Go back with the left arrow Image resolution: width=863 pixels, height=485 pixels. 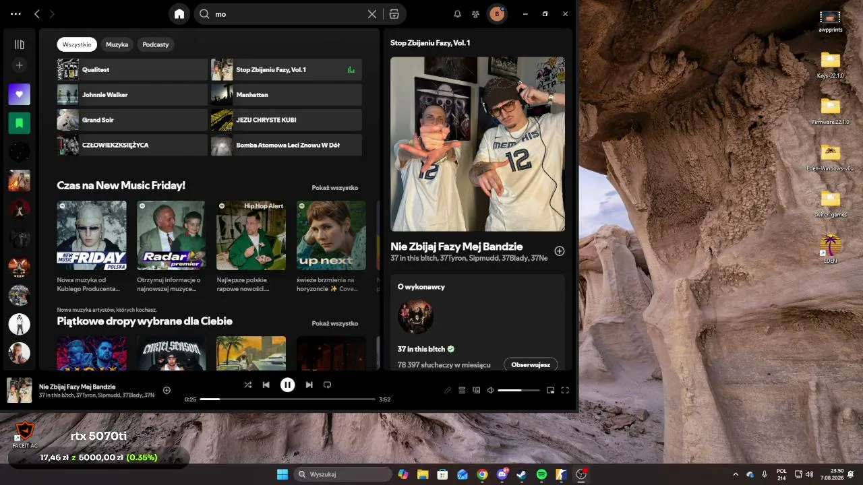[x=37, y=13]
